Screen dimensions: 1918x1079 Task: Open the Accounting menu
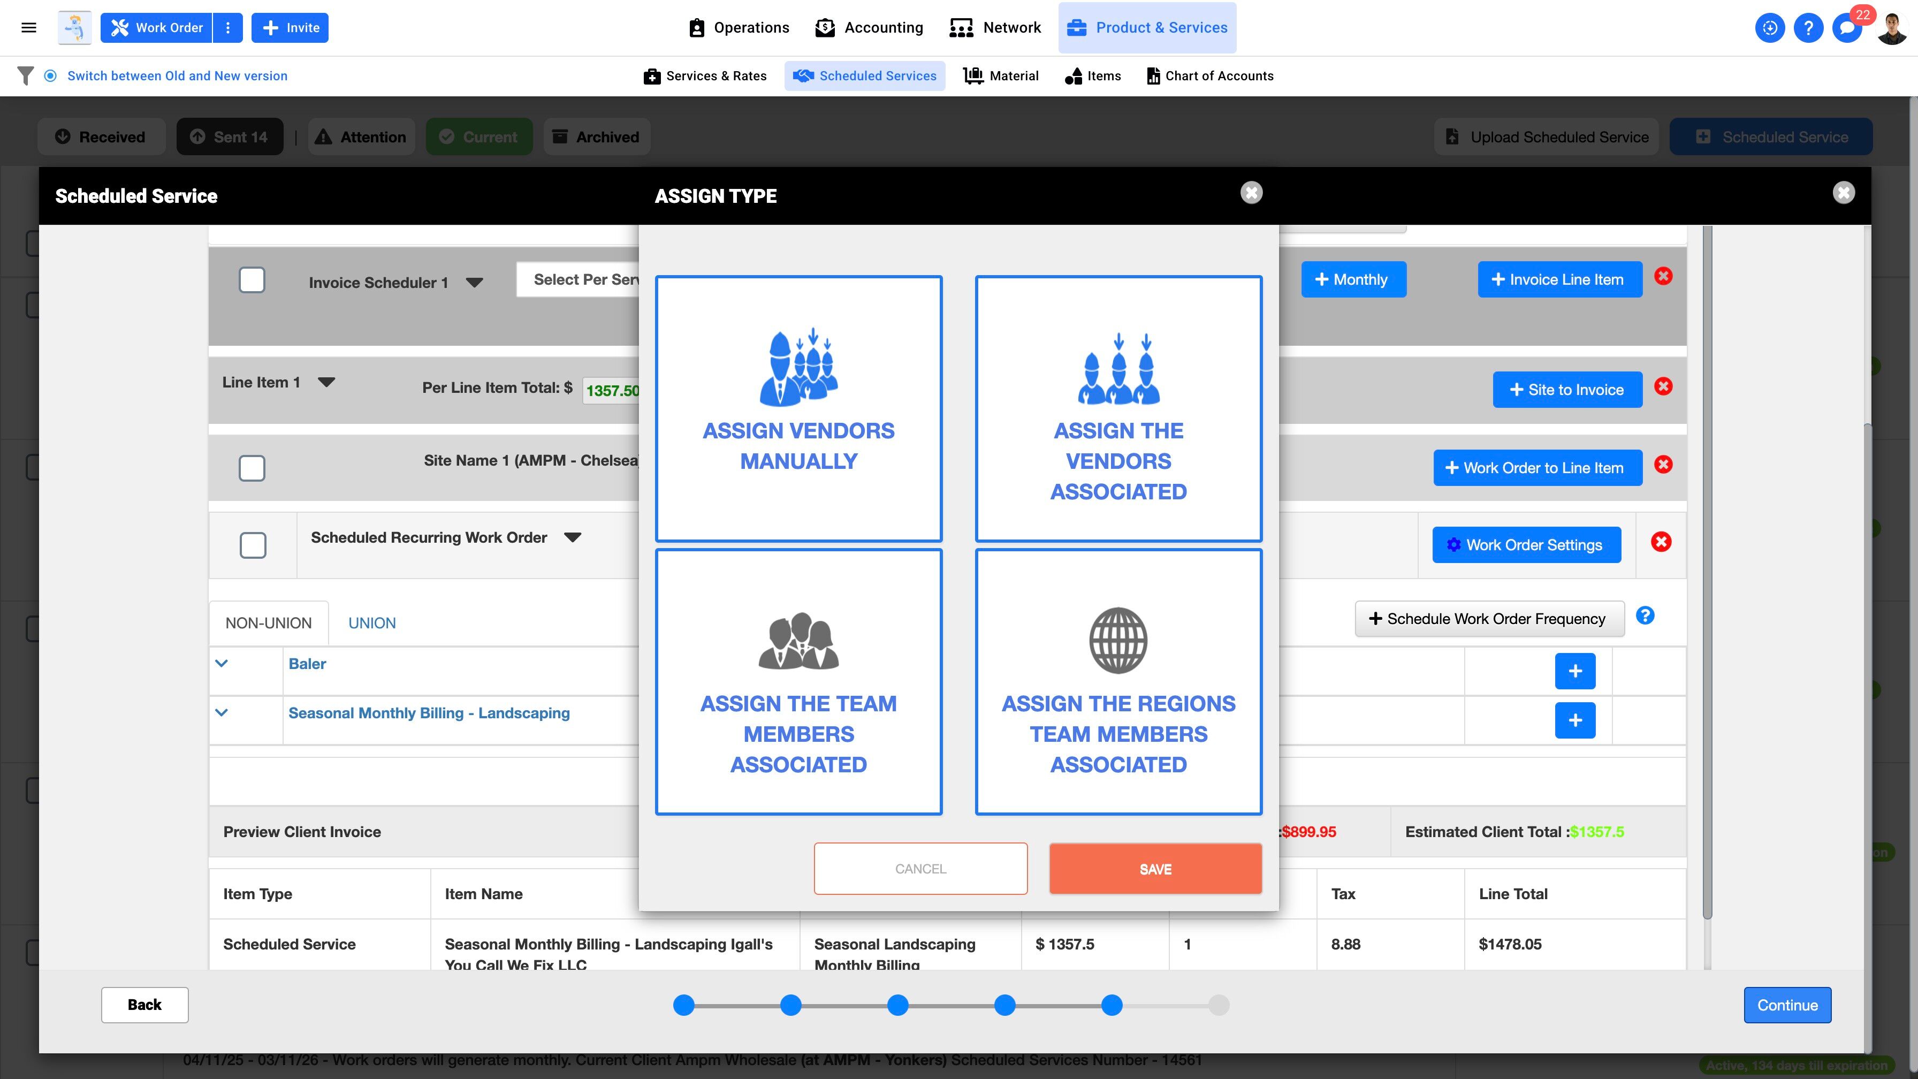[x=869, y=27]
